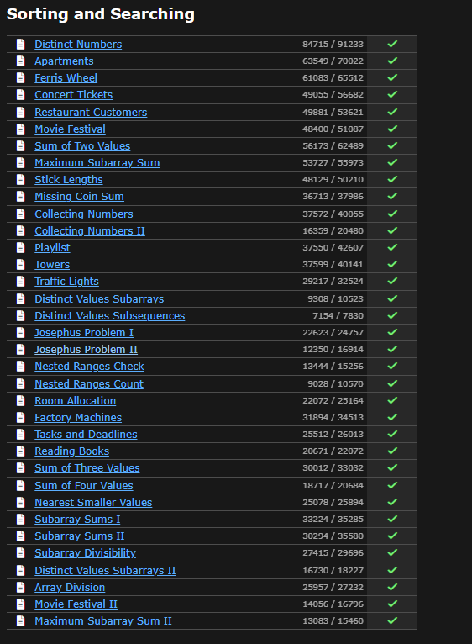Select the Sum of Two Values link

[x=82, y=146]
